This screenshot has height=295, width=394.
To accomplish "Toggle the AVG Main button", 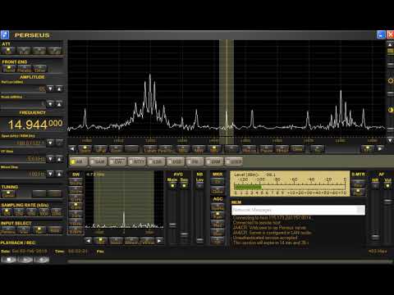I will [172, 185].
